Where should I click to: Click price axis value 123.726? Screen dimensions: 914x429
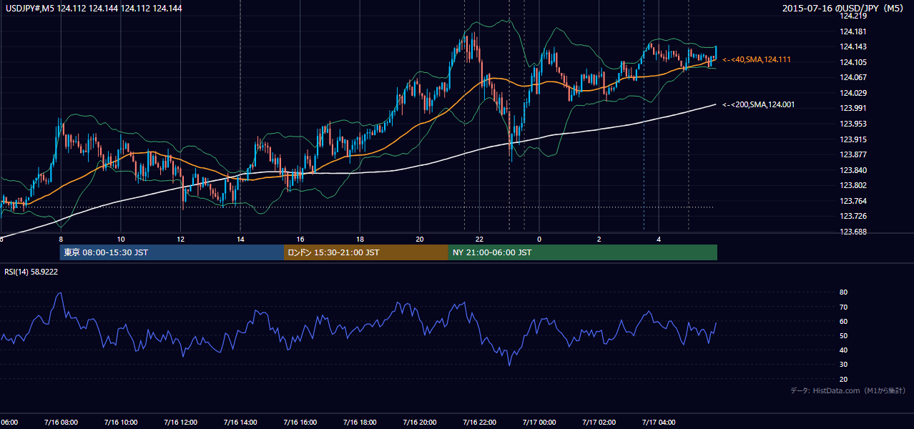click(x=853, y=216)
